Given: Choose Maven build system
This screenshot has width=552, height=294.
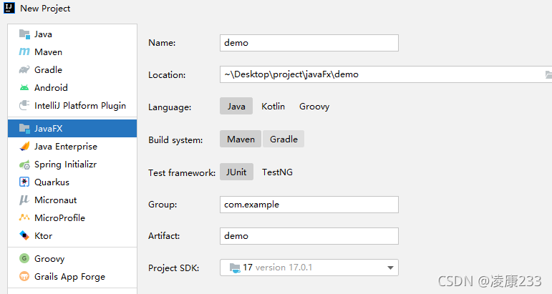Looking at the screenshot, I should 241,139.
